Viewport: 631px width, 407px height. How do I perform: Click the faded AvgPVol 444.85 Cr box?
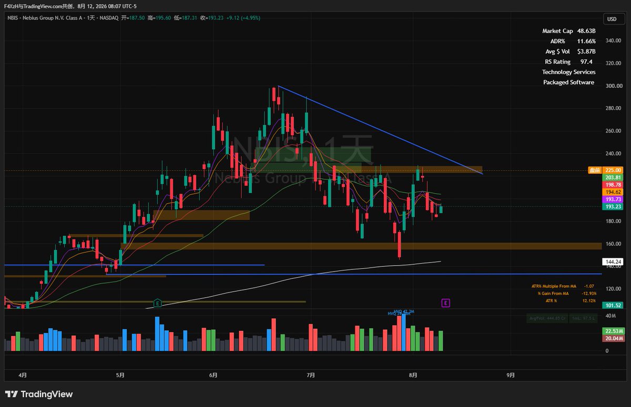coord(547,318)
